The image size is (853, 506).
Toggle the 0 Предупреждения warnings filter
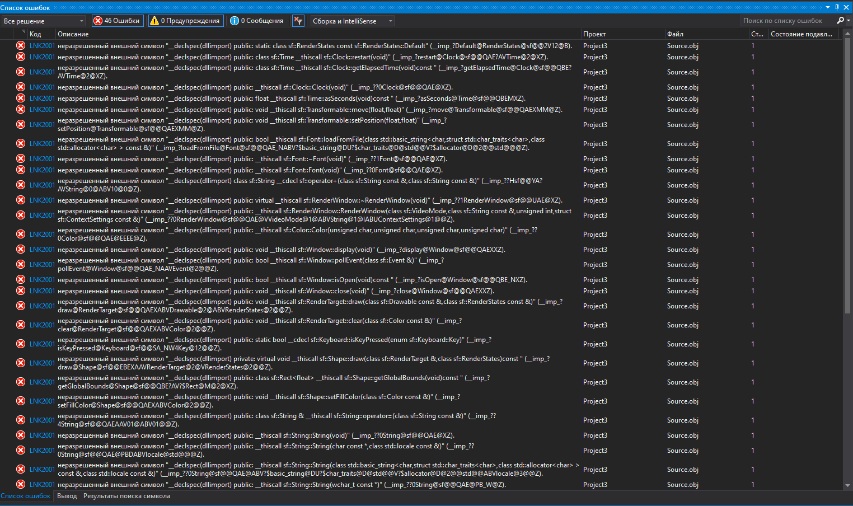185,21
